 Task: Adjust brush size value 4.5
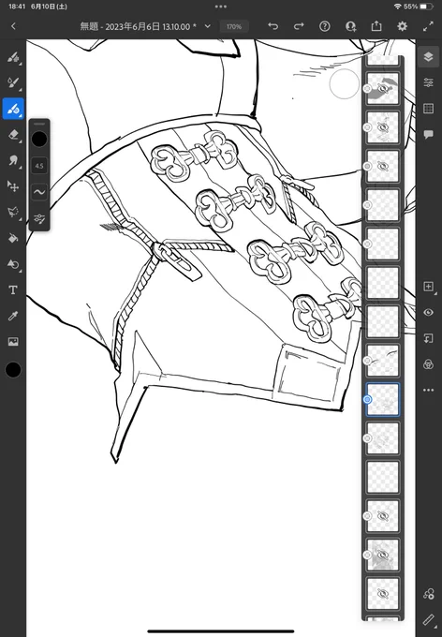(x=39, y=166)
